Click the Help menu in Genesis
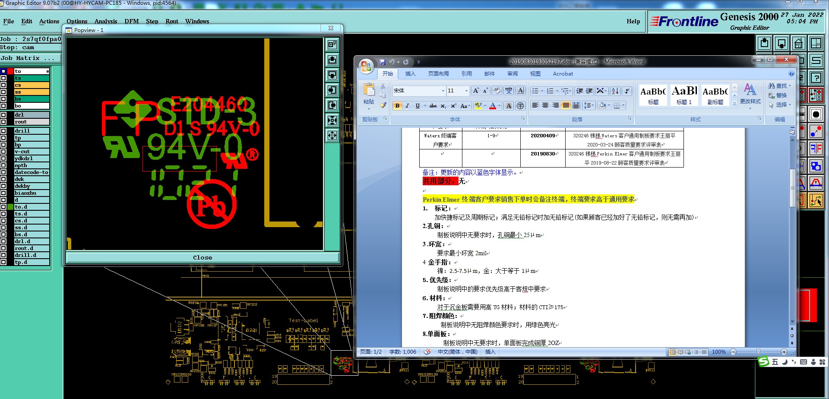Viewport: 829px width, 399px height. (633, 21)
